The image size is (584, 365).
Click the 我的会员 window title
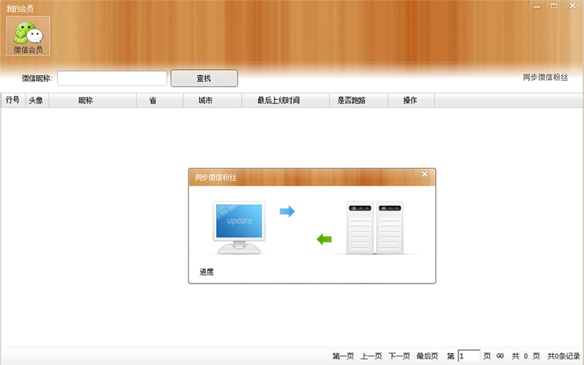(20, 9)
